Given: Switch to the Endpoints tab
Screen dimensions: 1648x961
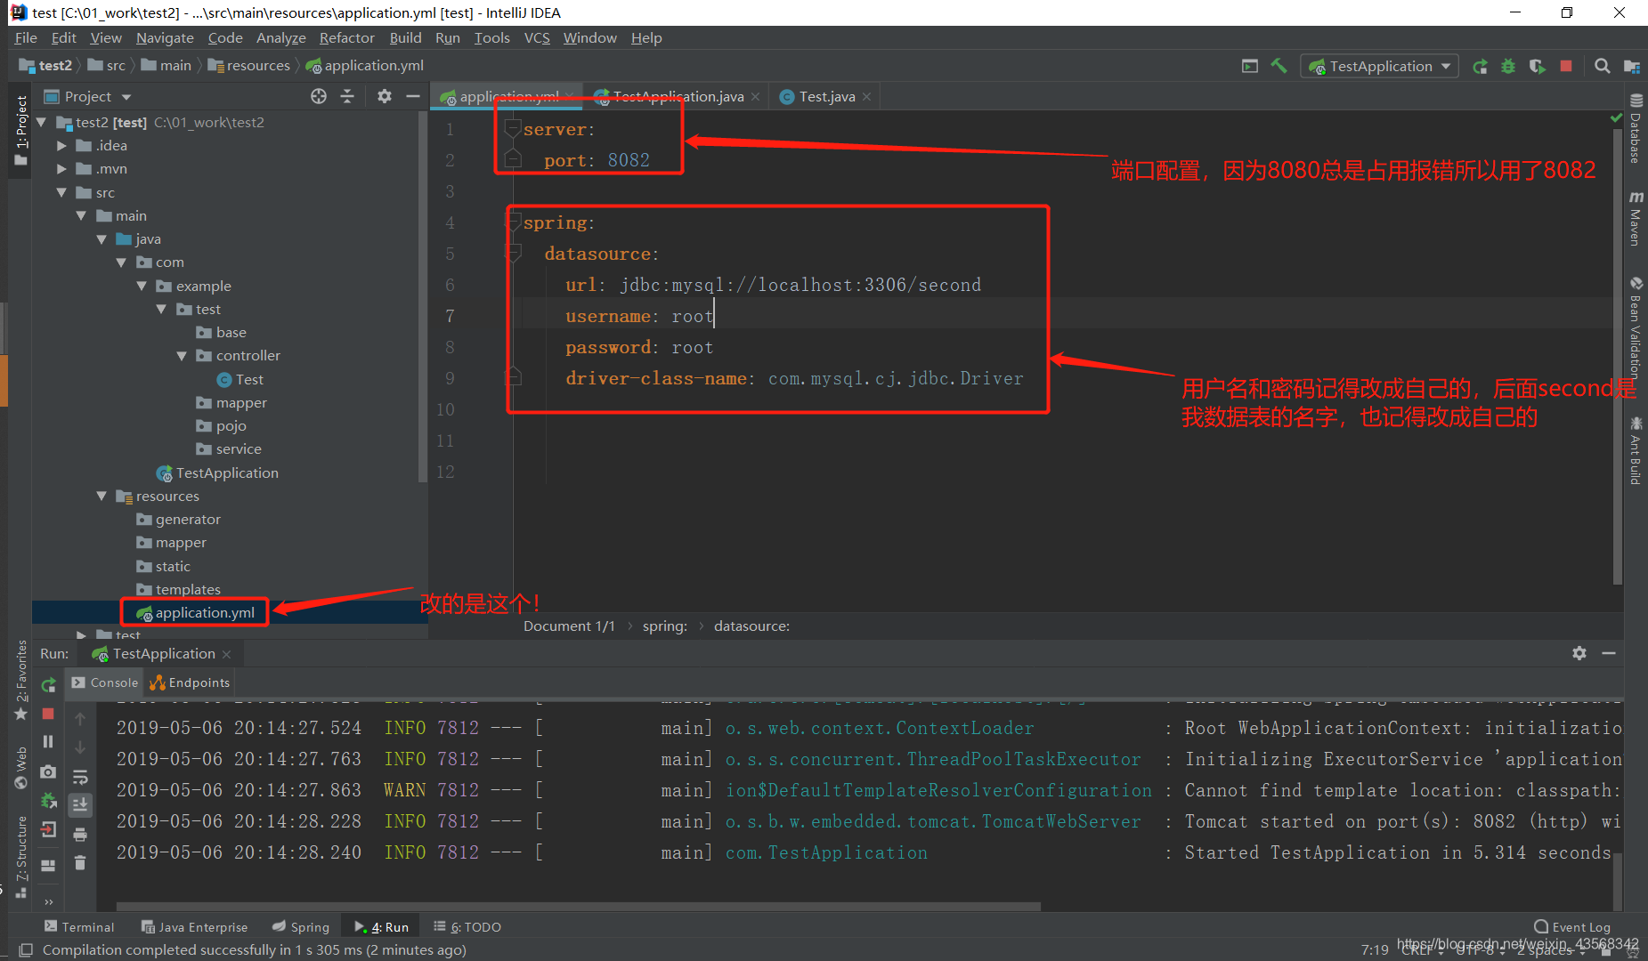Looking at the screenshot, I should click(x=190, y=682).
